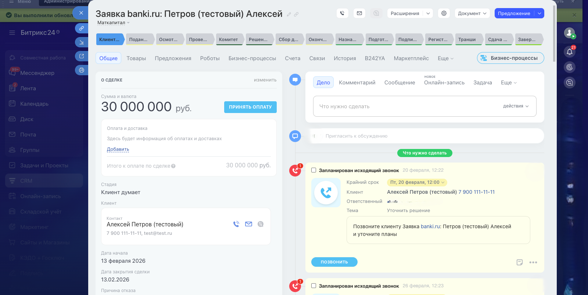Viewport: 588px width, 295px height.
Task: Open the История tab
Action: 344,58
